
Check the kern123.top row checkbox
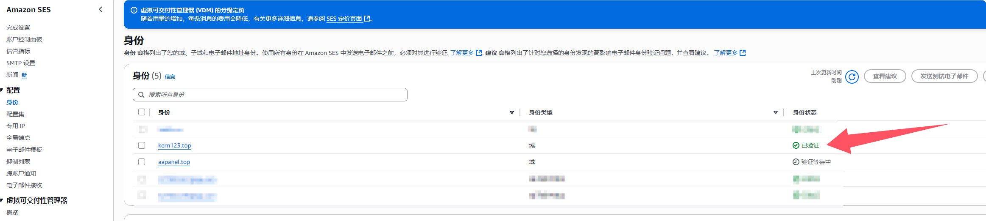click(142, 145)
